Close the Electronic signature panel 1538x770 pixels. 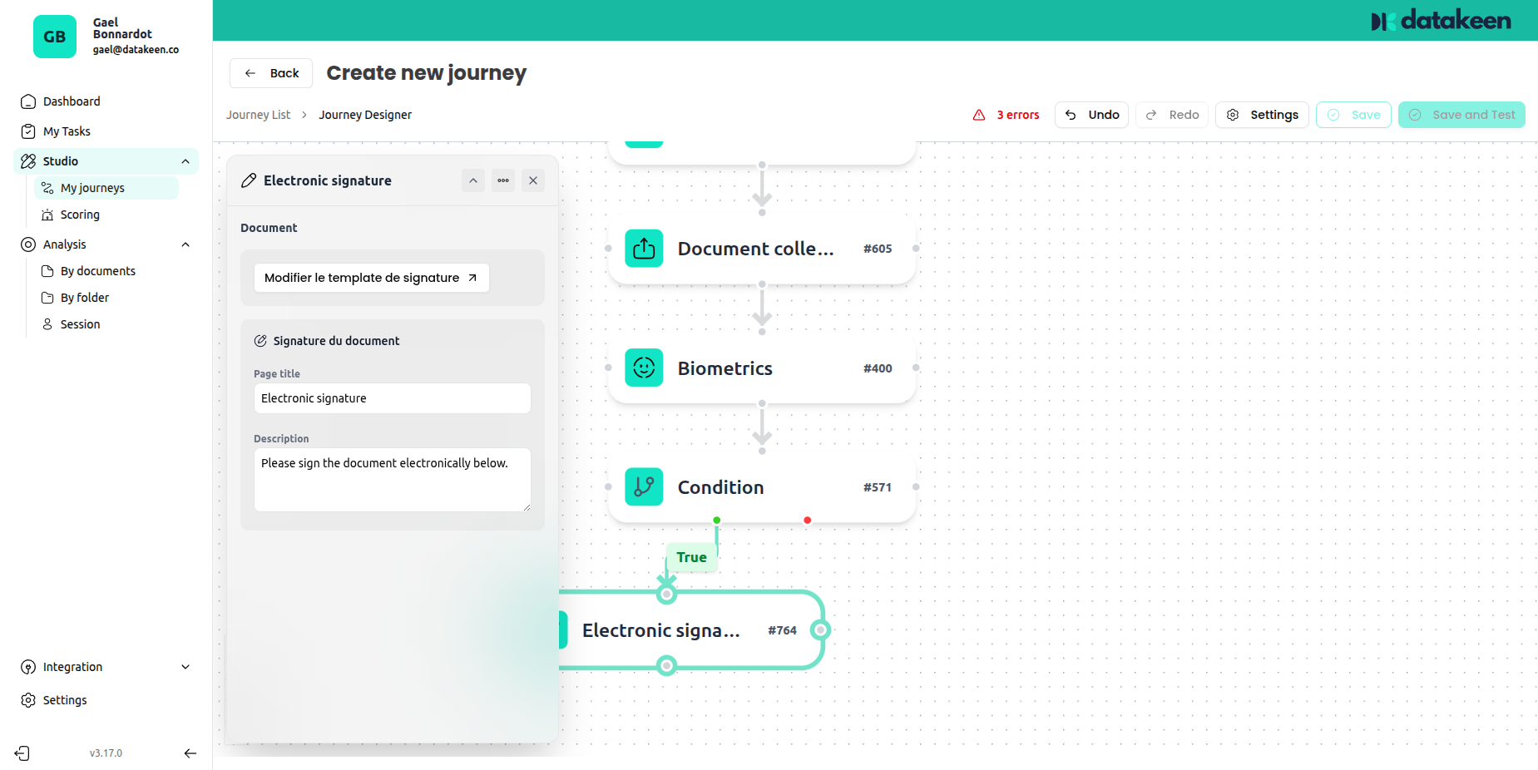click(533, 180)
